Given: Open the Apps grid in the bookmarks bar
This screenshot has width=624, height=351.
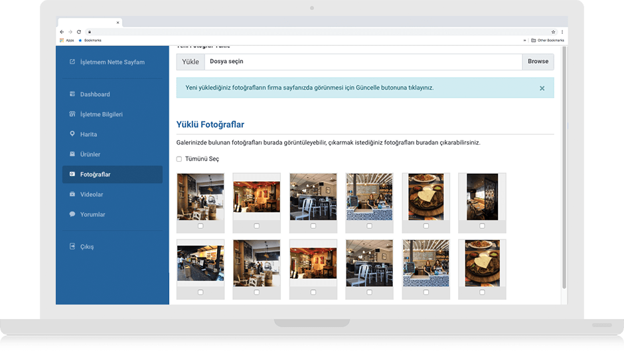Looking at the screenshot, I should click(x=67, y=40).
